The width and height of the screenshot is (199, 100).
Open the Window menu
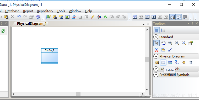tap(75, 11)
